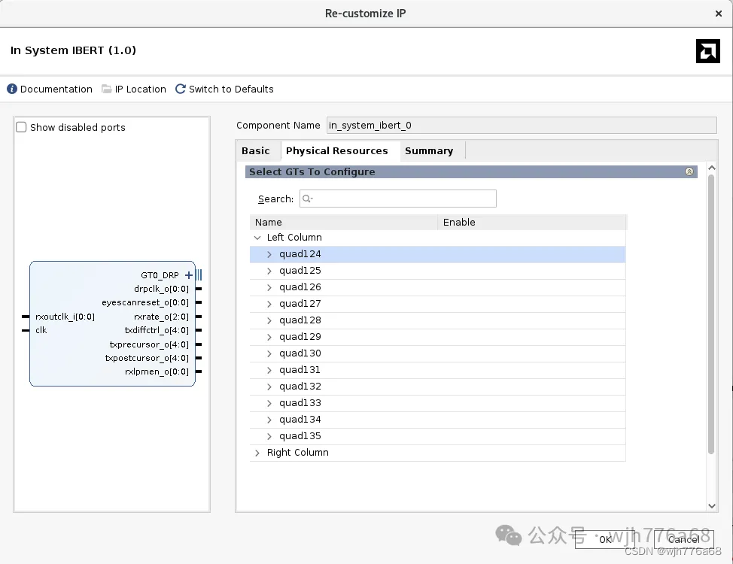Collapse the Left Column tree node
Screen dimensions: 733x564
(x=257, y=238)
